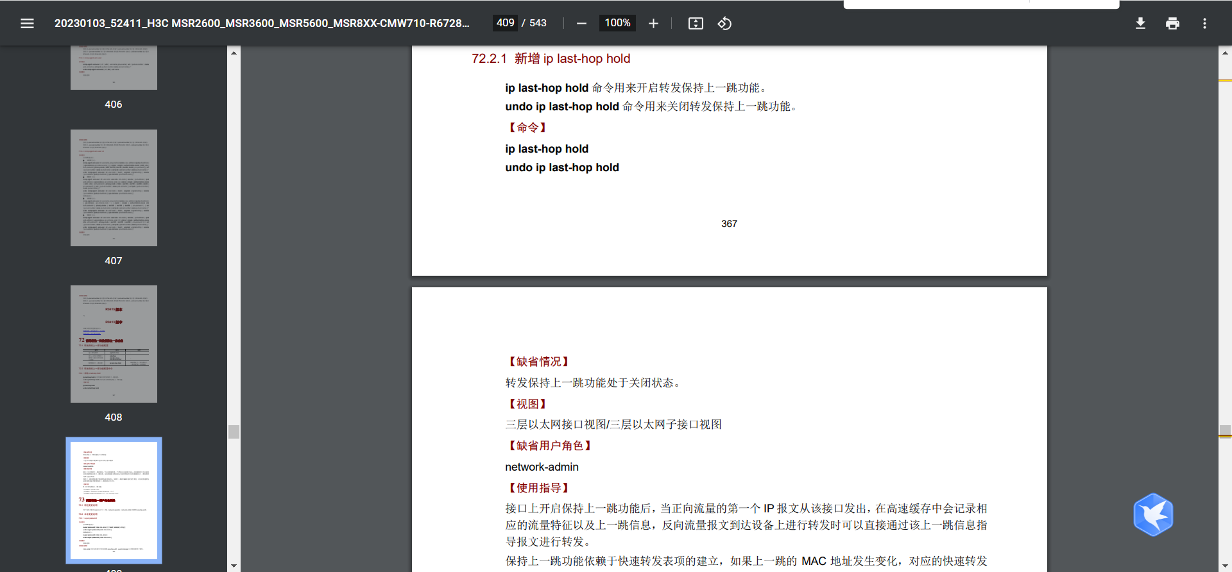Select the highlighted page 409 thumbnail

click(114, 500)
